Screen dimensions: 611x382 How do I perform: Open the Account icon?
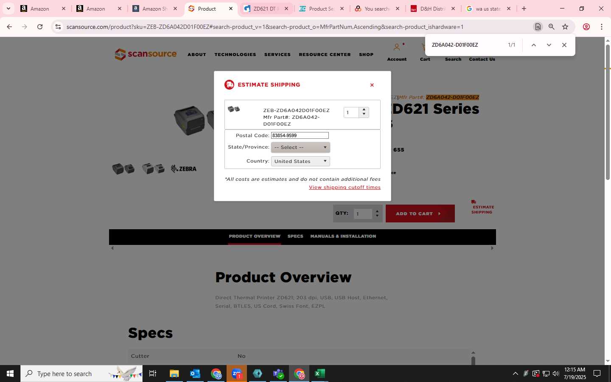pyautogui.click(x=397, y=47)
